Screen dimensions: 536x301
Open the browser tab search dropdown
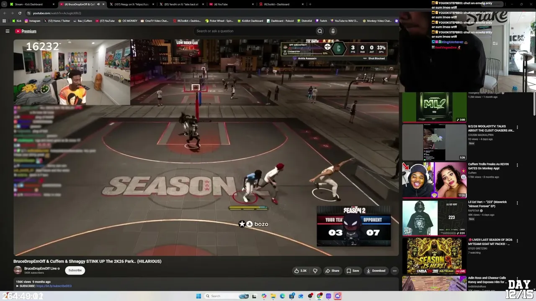(5, 4)
